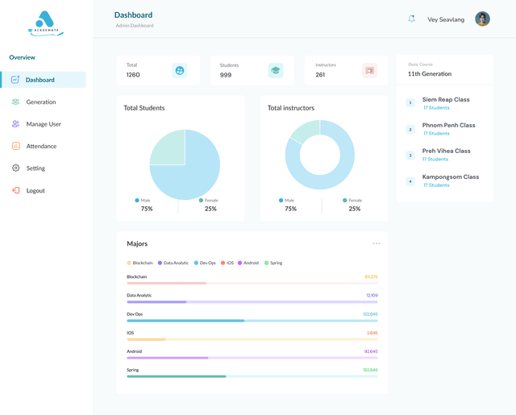The height and width of the screenshot is (415, 516).
Task: Click the Academate logo
Action: (45, 23)
